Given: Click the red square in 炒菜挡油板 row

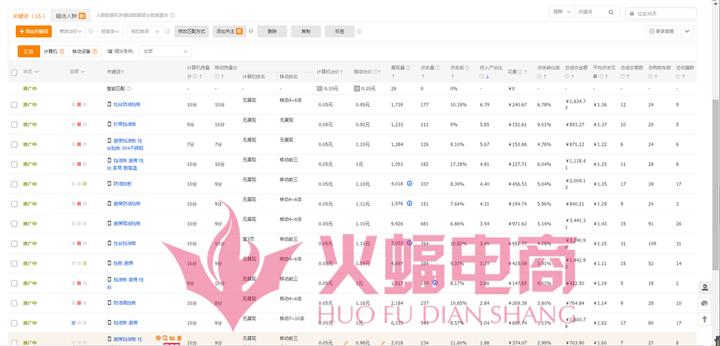Looking at the screenshot, I should point(79,125).
